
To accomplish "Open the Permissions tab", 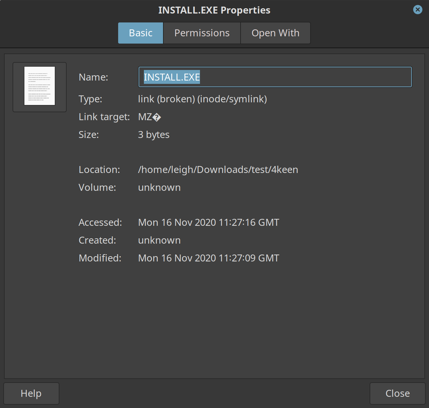I will (202, 33).
